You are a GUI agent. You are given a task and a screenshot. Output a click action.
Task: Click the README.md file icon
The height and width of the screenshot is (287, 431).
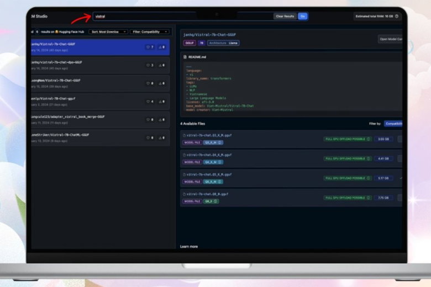coord(185,57)
